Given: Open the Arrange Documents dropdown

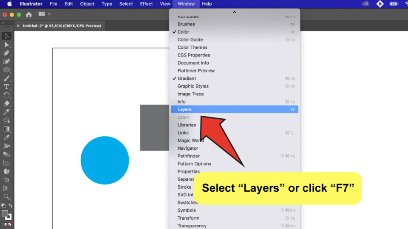Looking at the screenshot, I should coord(44,14).
